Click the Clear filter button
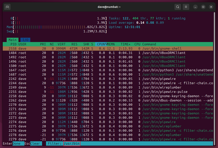218x148 pixels. click(x=35, y=144)
